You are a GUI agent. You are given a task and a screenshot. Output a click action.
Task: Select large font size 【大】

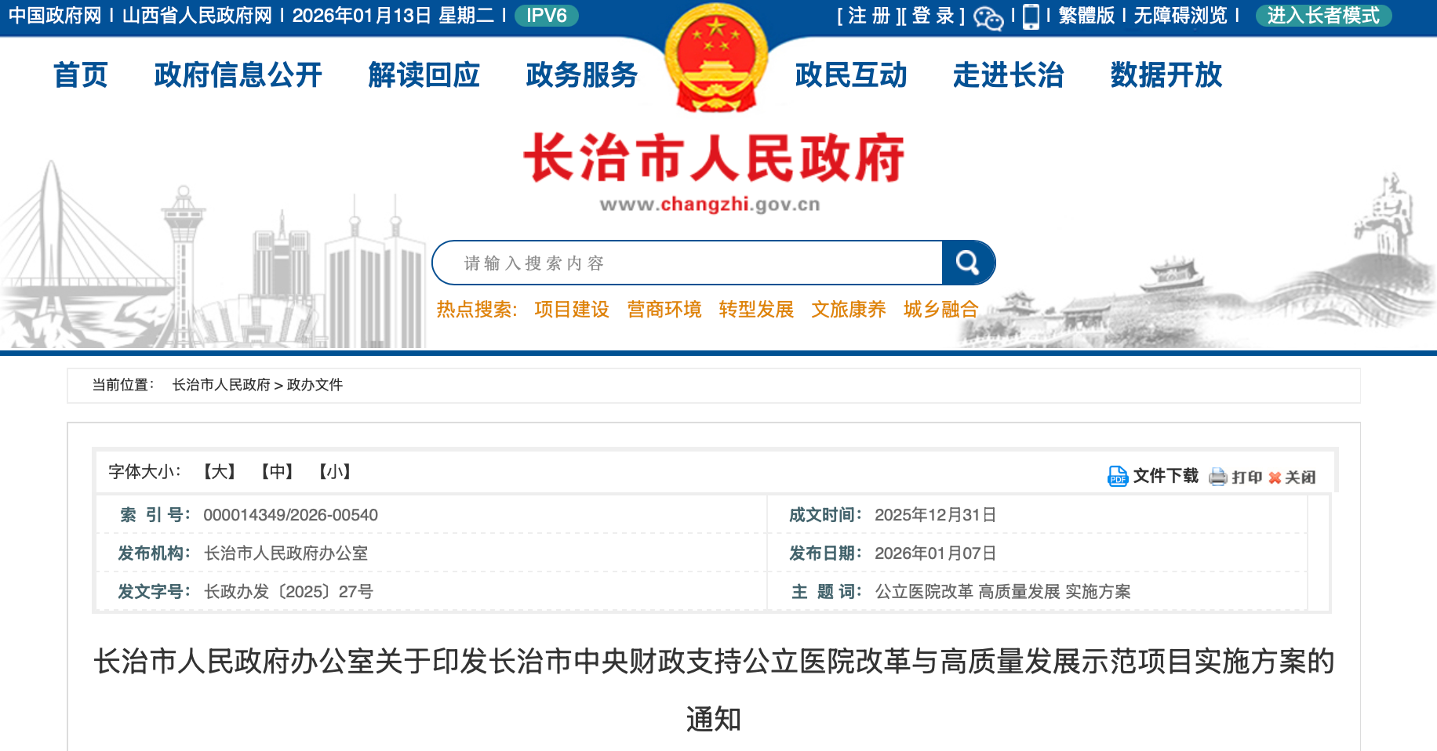pos(217,472)
